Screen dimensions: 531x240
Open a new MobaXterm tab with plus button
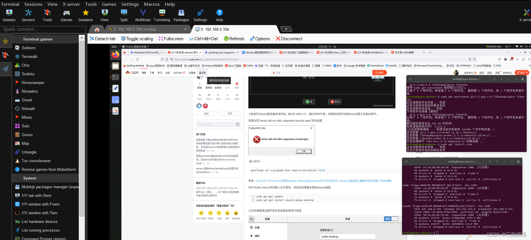[286, 29]
